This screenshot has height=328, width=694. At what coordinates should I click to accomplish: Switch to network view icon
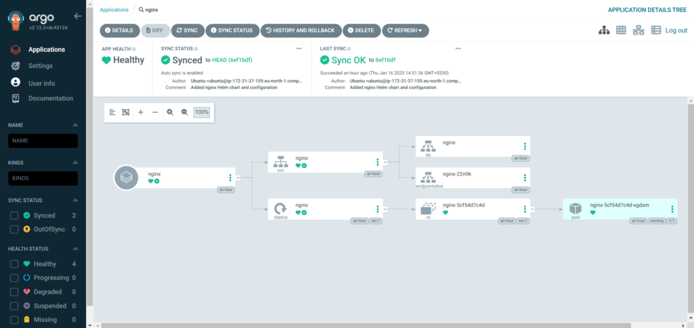click(638, 30)
